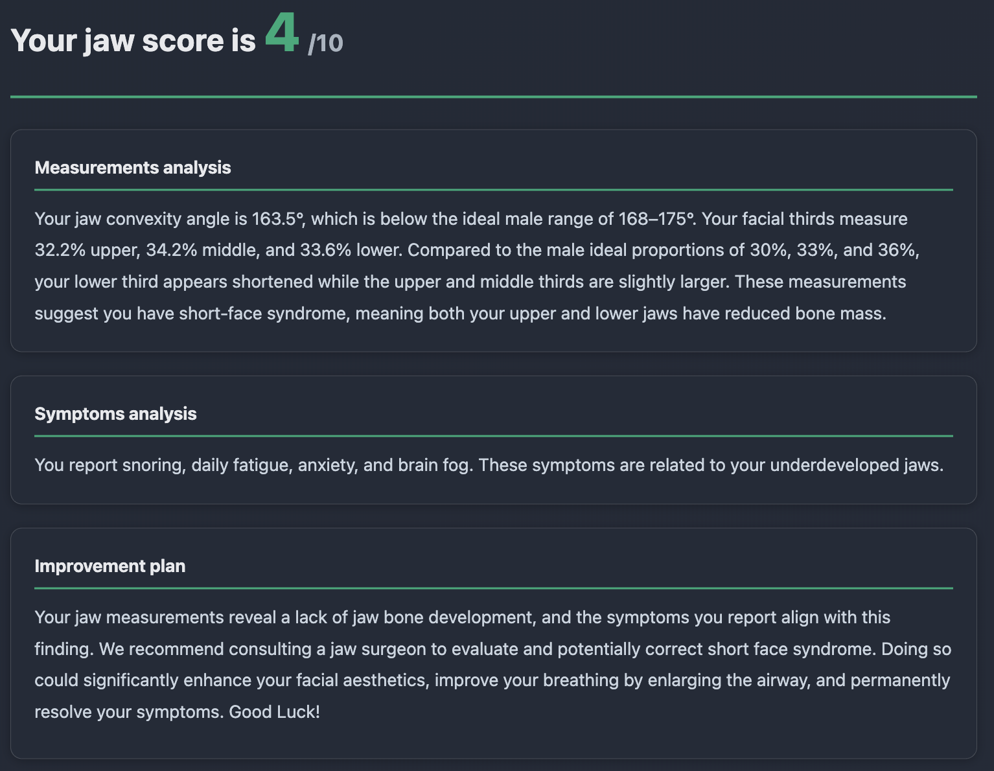Select the "Measurements analysis" heading
Screen dimensions: 994x771
pos(133,168)
